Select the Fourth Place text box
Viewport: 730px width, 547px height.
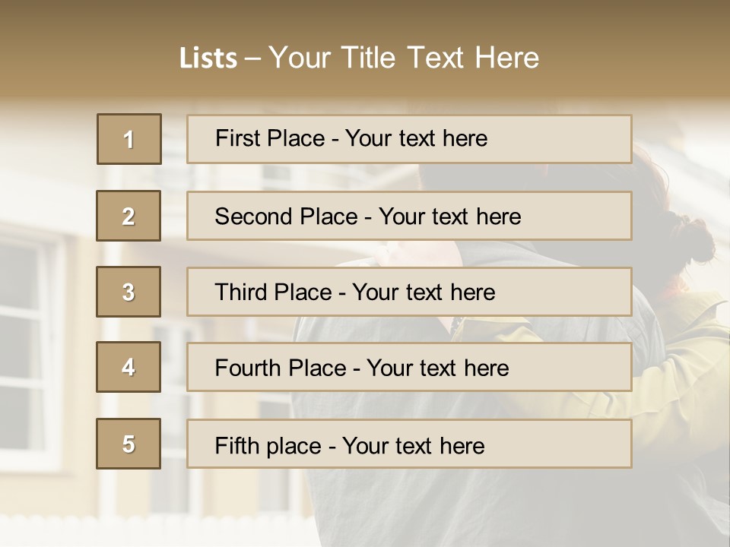[x=409, y=368]
